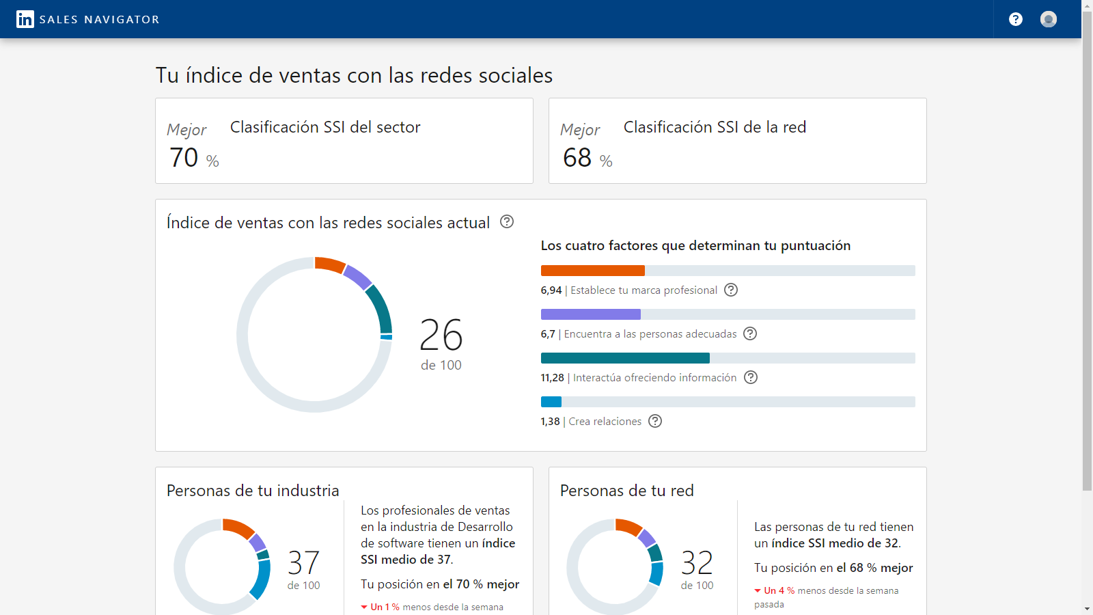Click the Índice de ventas actual heading
Screen dimensions: 1093x615
coord(328,223)
